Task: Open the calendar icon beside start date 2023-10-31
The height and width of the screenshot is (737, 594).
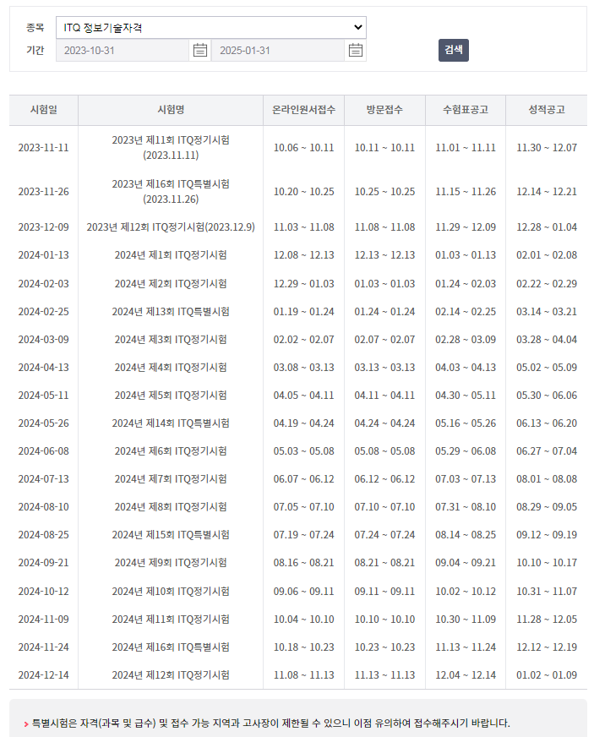Action: coord(200,51)
